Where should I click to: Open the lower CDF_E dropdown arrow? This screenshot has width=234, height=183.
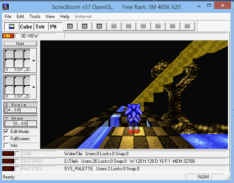[34, 87]
